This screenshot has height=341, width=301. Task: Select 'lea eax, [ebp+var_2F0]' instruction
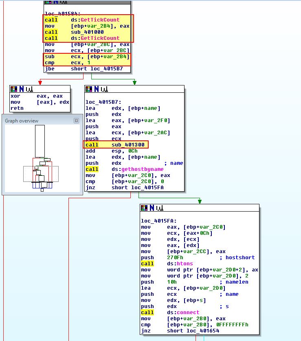[x=128, y=120]
